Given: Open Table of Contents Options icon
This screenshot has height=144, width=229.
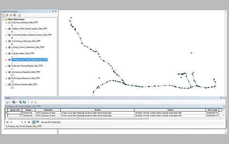Looking at the screenshot, I should [20, 15].
